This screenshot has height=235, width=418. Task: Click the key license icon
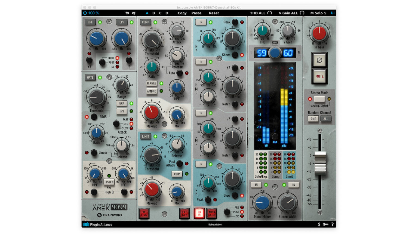tap(325, 224)
